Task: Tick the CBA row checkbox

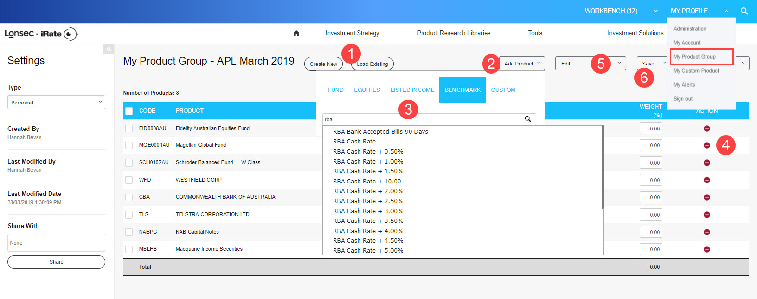Action: (129, 197)
